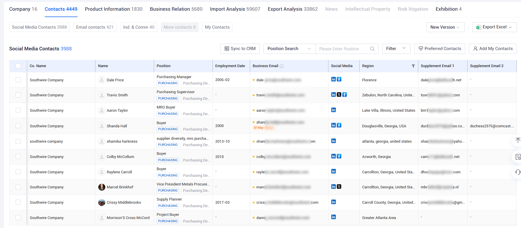
Task: Open the Export Analysis 33862 tab
Action: point(293,9)
